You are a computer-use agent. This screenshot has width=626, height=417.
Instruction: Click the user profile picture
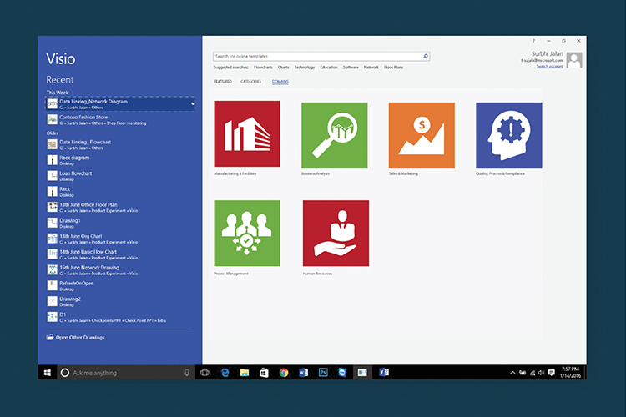point(574,60)
